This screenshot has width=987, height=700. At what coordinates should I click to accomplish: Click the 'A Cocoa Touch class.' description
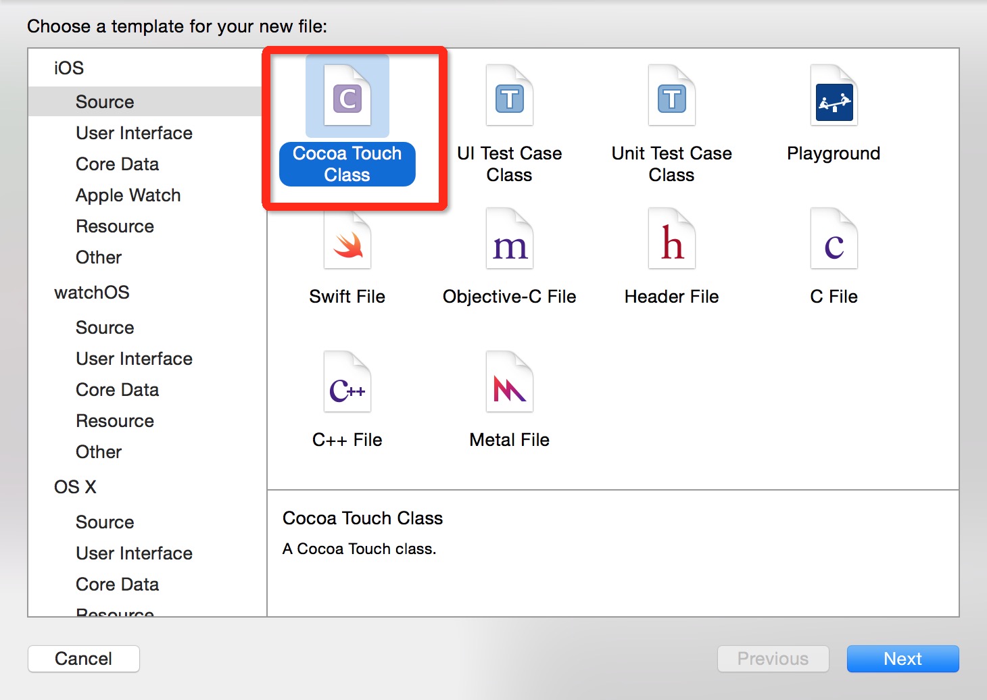(360, 549)
